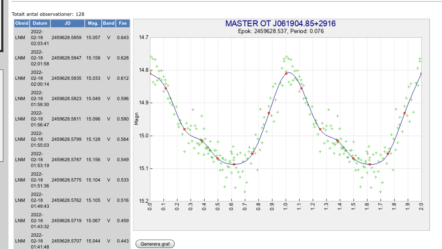Click the Datum column header
The width and height of the screenshot is (442, 249).
click(40, 23)
